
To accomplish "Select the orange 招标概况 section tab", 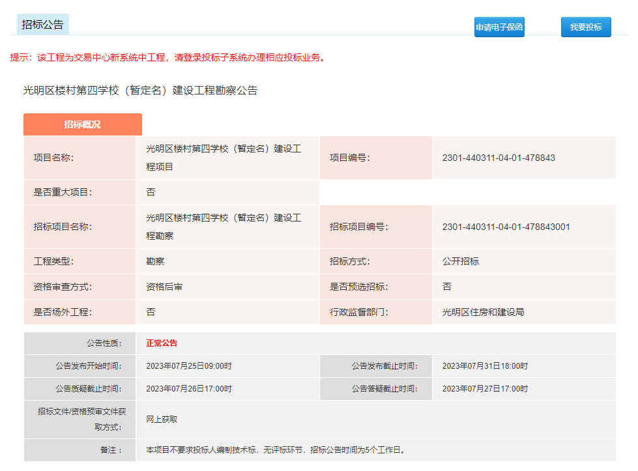I will pos(82,124).
